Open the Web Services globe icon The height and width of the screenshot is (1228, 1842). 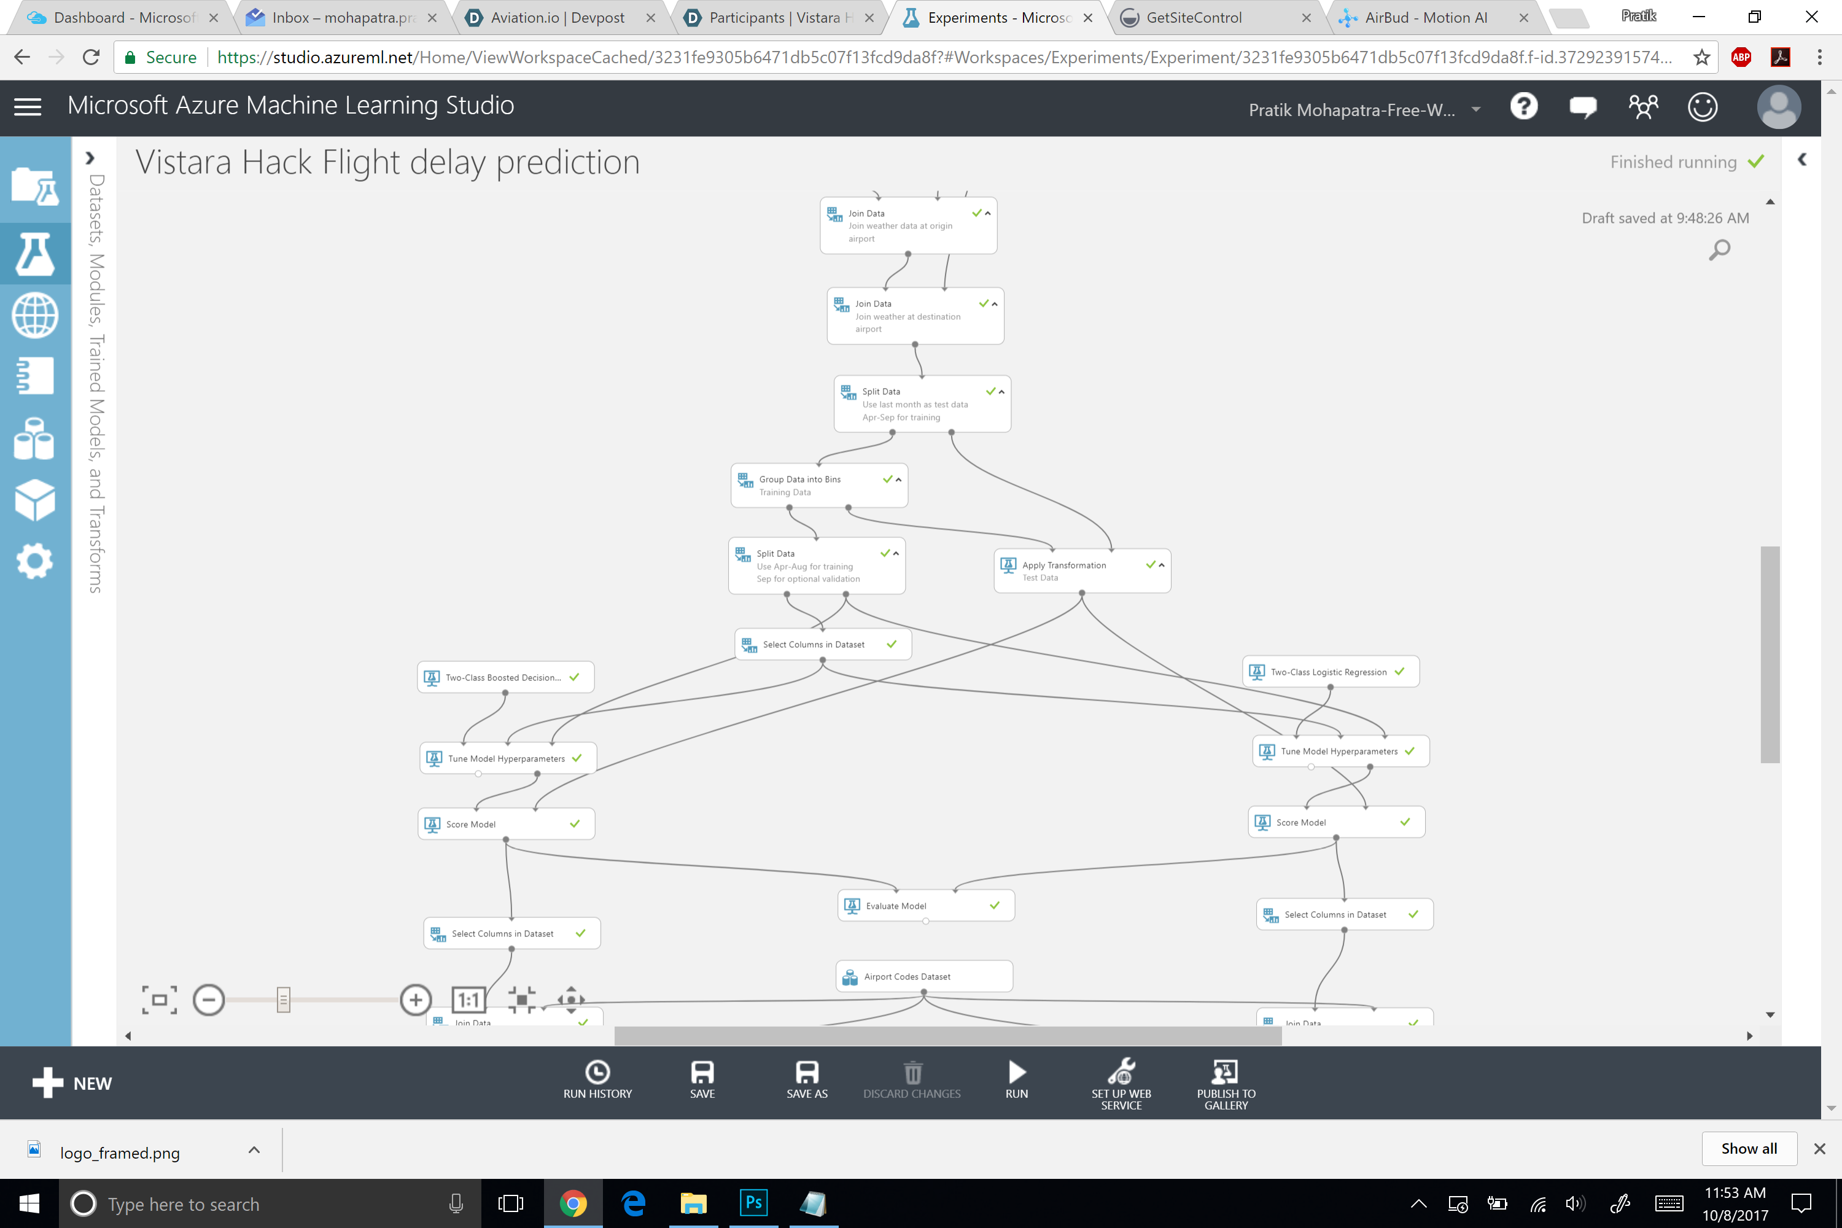pyautogui.click(x=34, y=316)
